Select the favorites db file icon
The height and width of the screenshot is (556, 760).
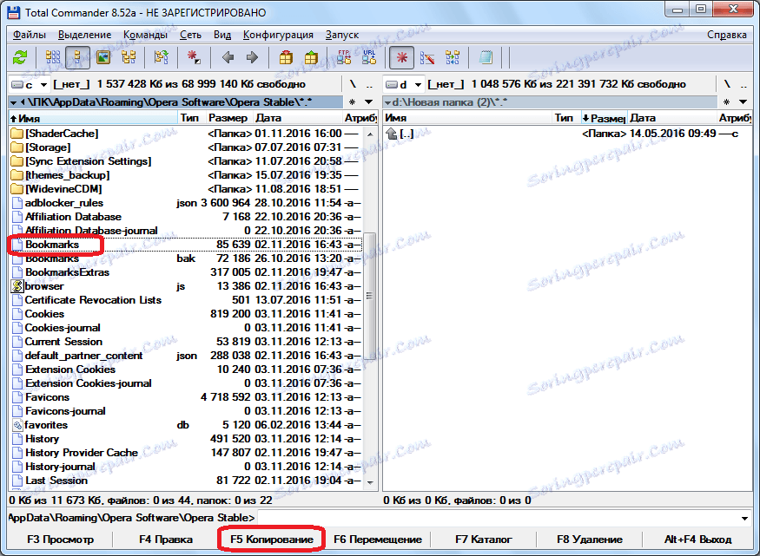(x=17, y=425)
